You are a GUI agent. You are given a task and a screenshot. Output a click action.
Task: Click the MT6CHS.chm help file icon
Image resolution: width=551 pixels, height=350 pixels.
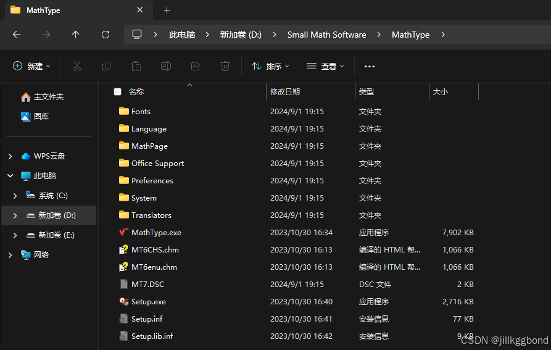tap(123, 249)
